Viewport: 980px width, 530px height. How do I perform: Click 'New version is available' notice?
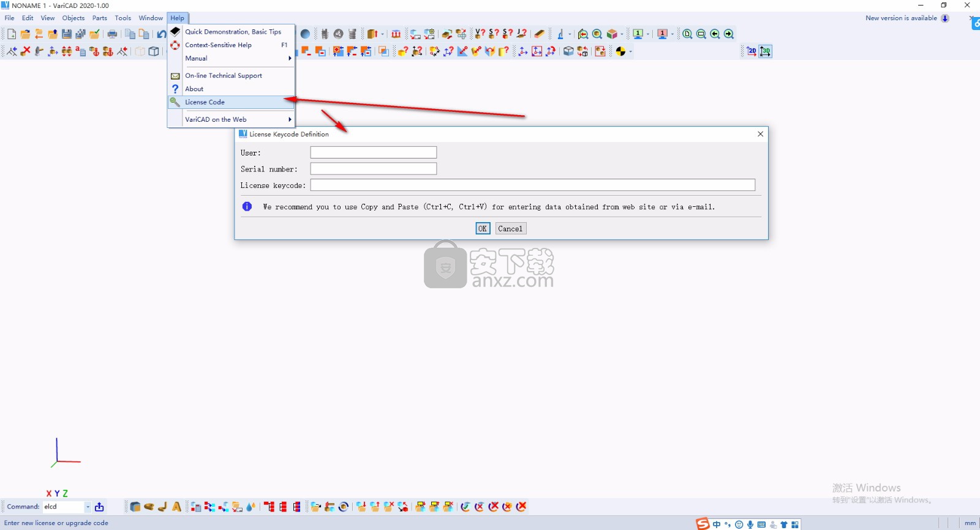click(x=901, y=18)
